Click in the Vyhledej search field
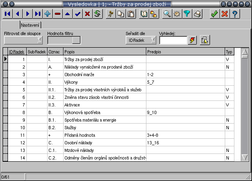 (x=173, y=40)
